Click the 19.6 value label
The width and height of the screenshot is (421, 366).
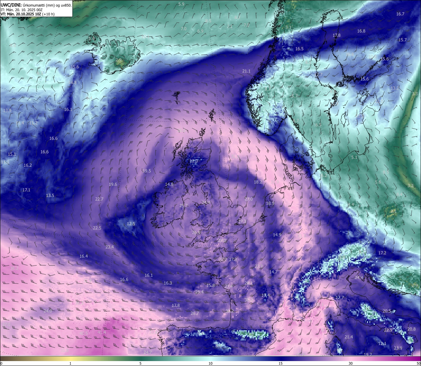click(x=113, y=184)
